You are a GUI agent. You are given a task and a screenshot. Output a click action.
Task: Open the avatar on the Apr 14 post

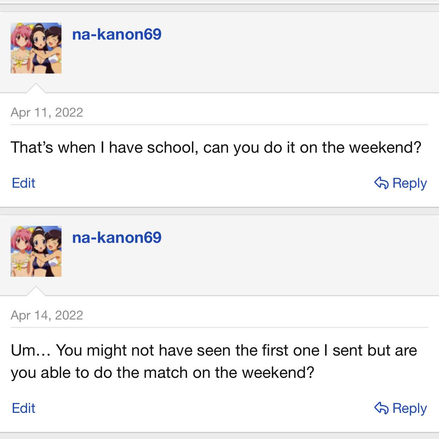(x=36, y=251)
